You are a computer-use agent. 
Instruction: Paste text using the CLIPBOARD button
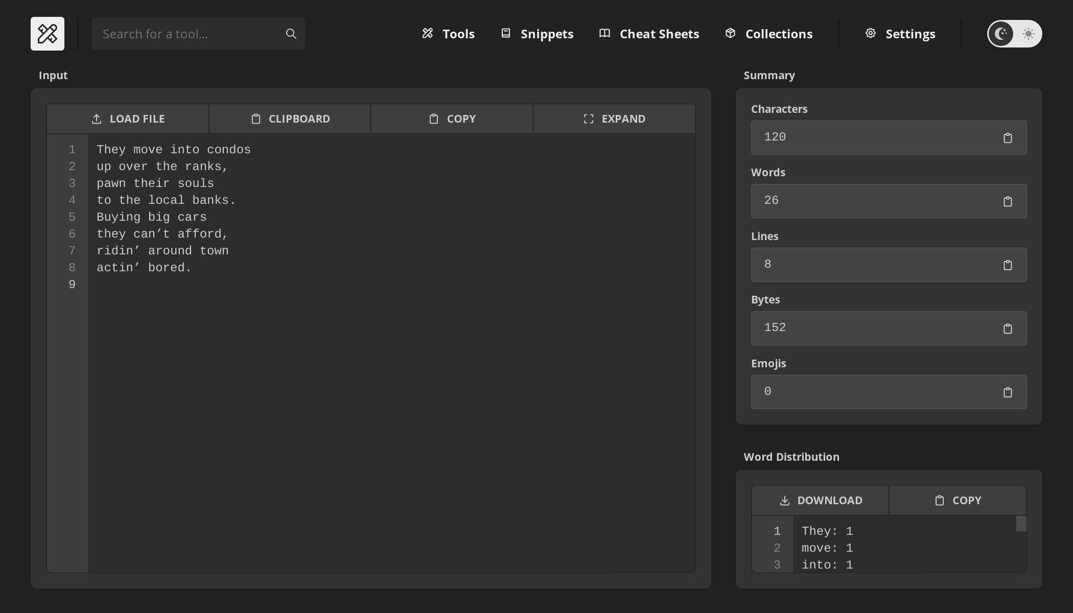(290, 119)
